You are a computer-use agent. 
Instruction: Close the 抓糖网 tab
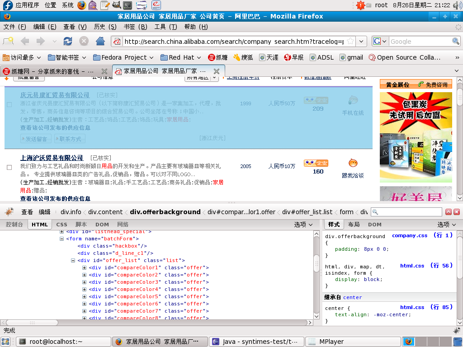(x=104, y=71)
